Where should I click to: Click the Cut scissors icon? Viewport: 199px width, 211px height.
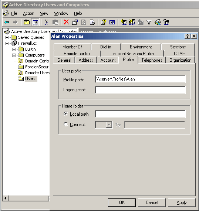(47, 22)
